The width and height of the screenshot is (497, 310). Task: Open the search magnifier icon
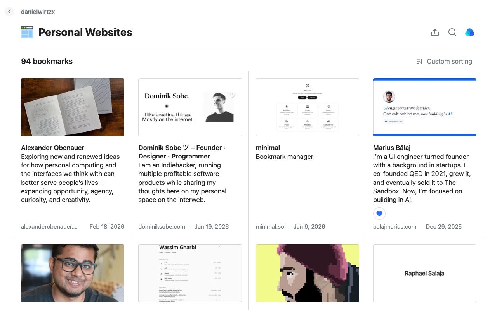pos(452,32)
